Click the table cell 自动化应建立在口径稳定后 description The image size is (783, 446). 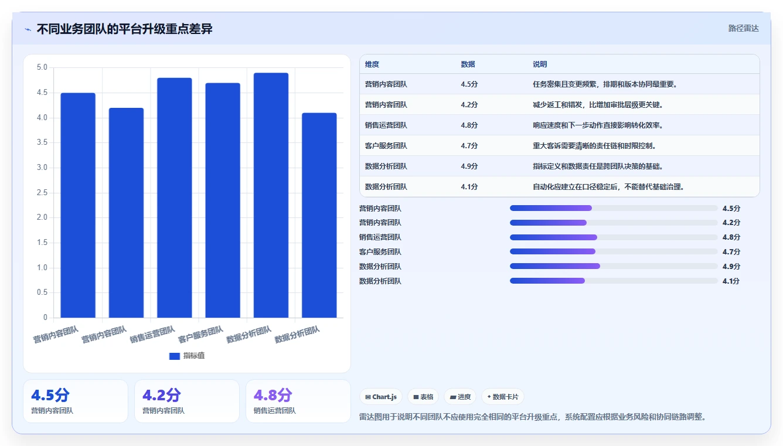pyautogui.click(x=609, y=187)
